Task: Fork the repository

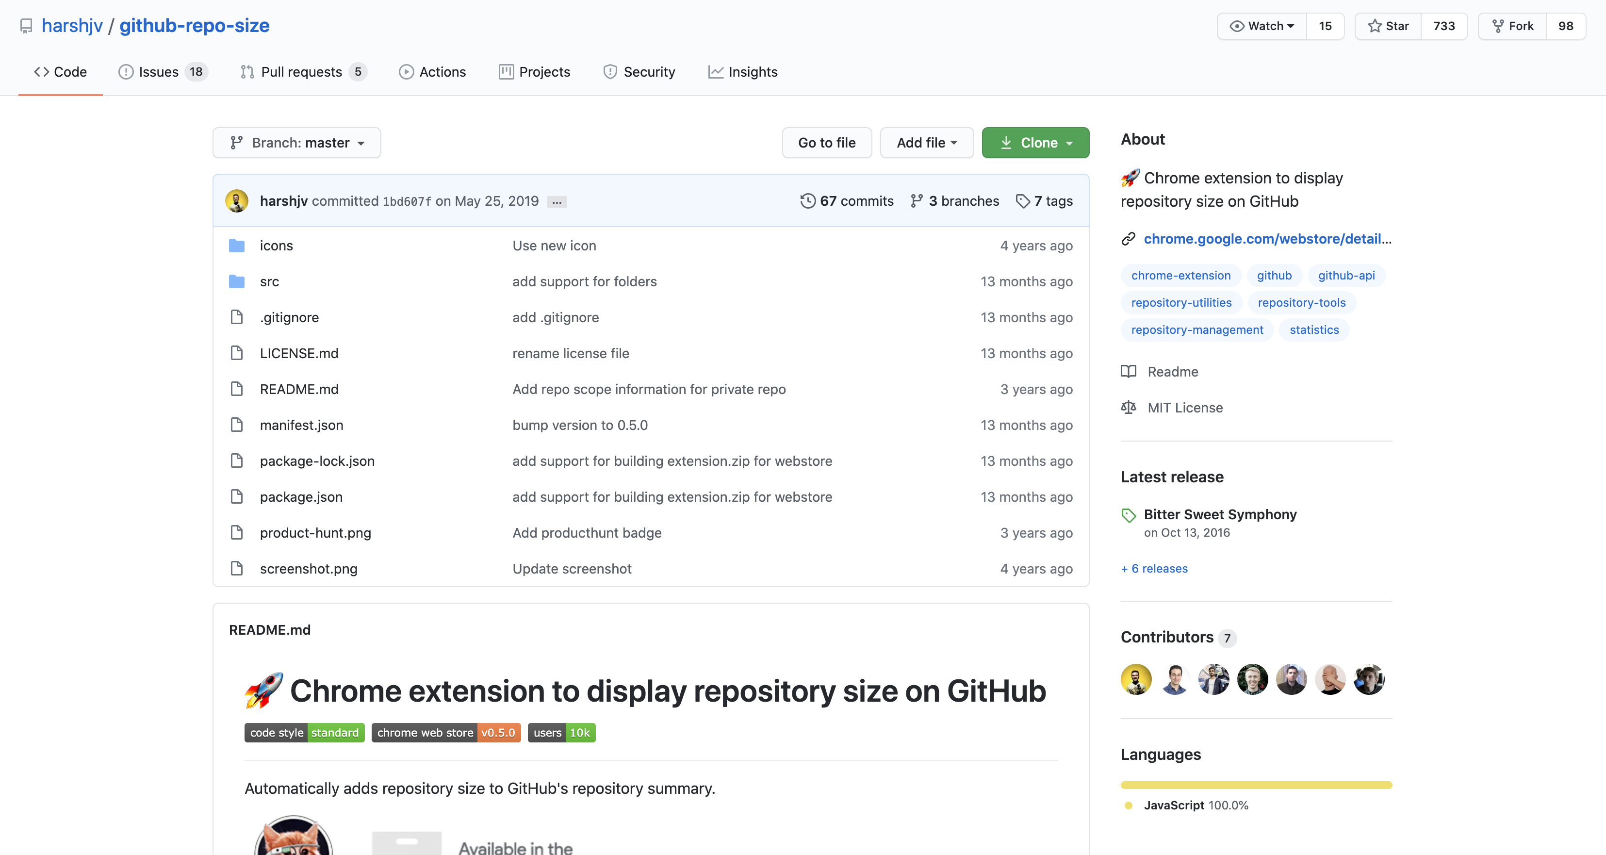Action: pos(1512,26)
